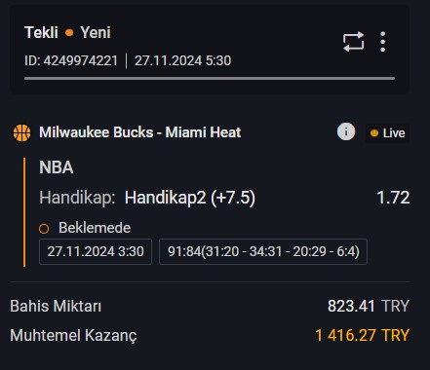Click the match date 27.11.2024 3:30 box
Viewport: 430px width, 370px height.
(x=96, y=251)
